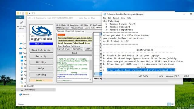The height and width of the screenshot is (109, 194).
Task: Open the Notepad File menu
Action: (105, 18)
